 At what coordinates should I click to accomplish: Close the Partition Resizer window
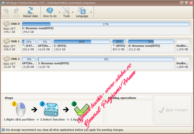(x=191, y=3)
